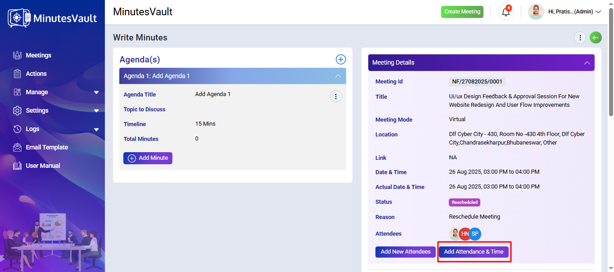Collapse the Meeting Details panel chevron
This screenshot has height=272, width=614.
tap(587, 63)
